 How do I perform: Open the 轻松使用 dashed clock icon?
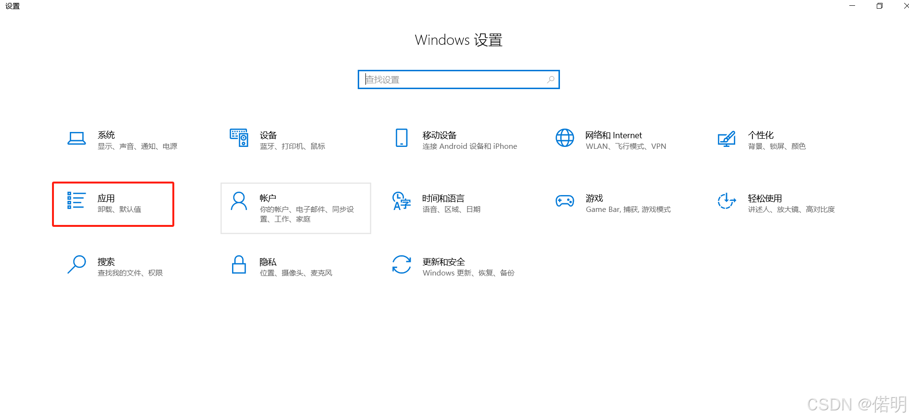727,201
